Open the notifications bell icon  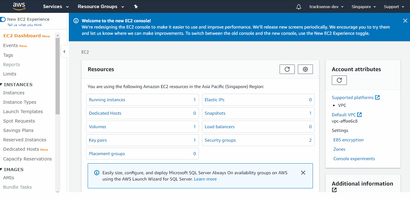tap(299, 7)
